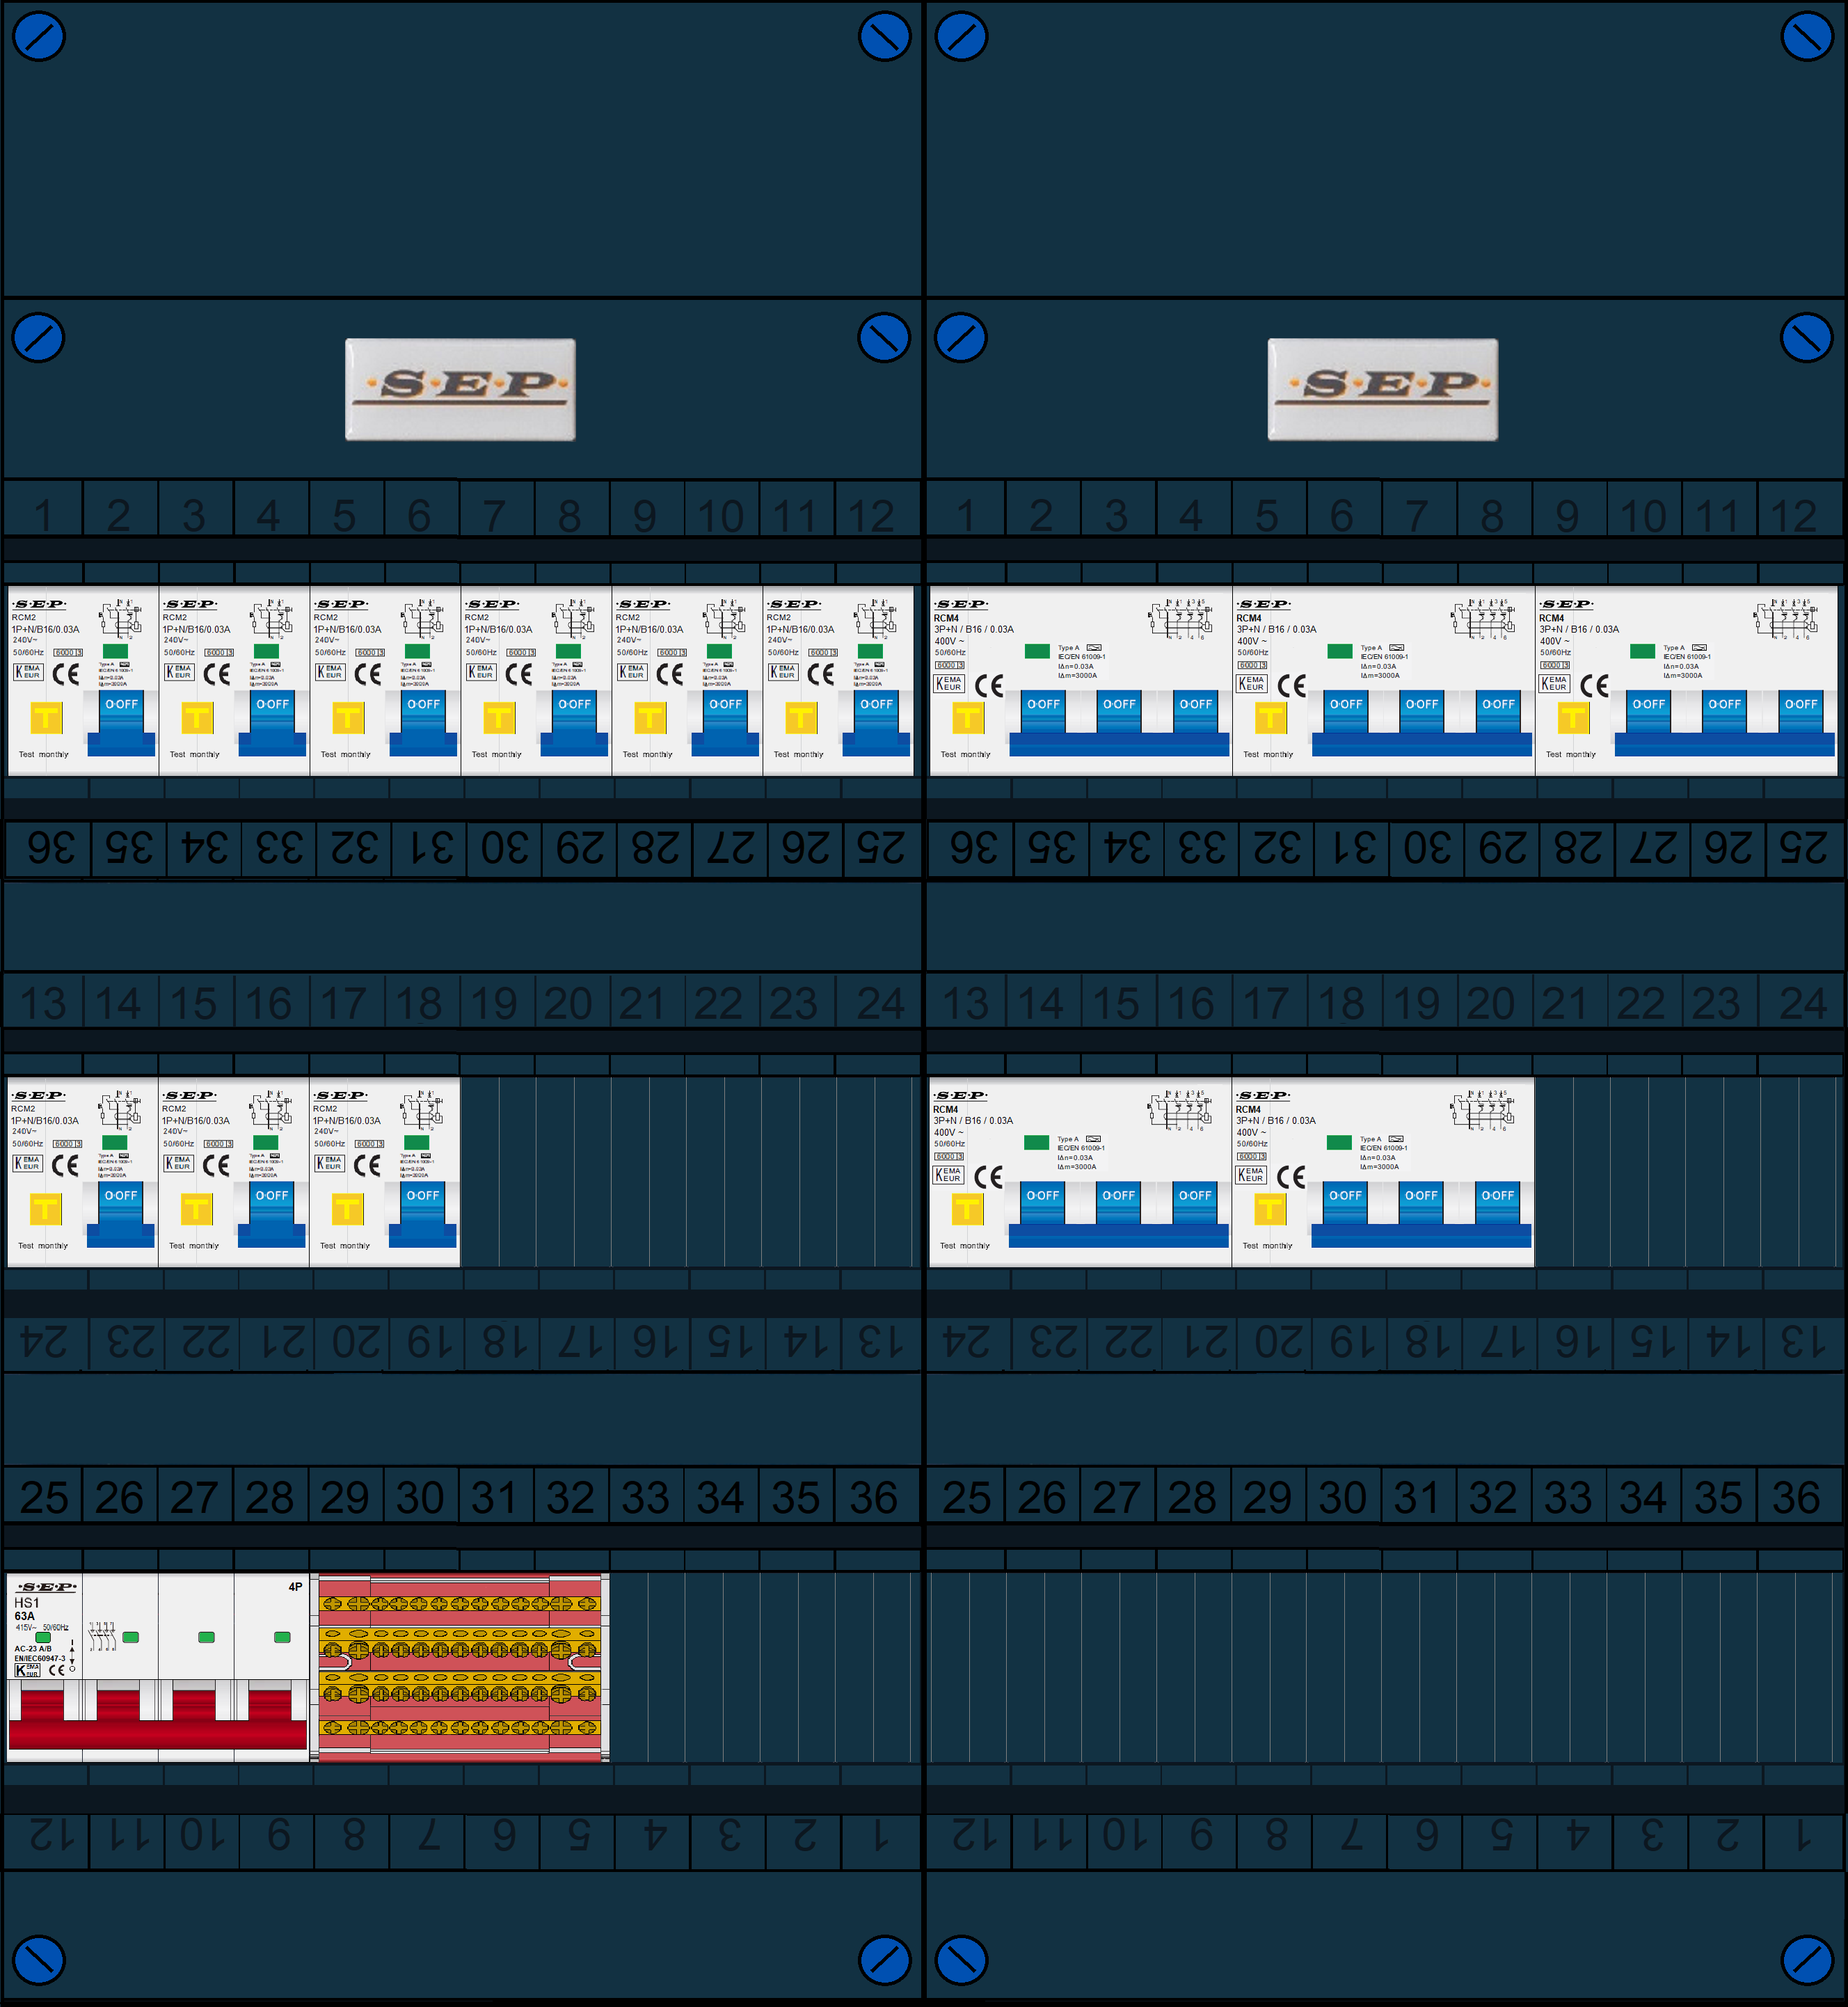Click '1P+N/B16/0.03A' on left panel breaker under slots 11-12
This screenshot has height=2007, width=1848.
(801, 629)
